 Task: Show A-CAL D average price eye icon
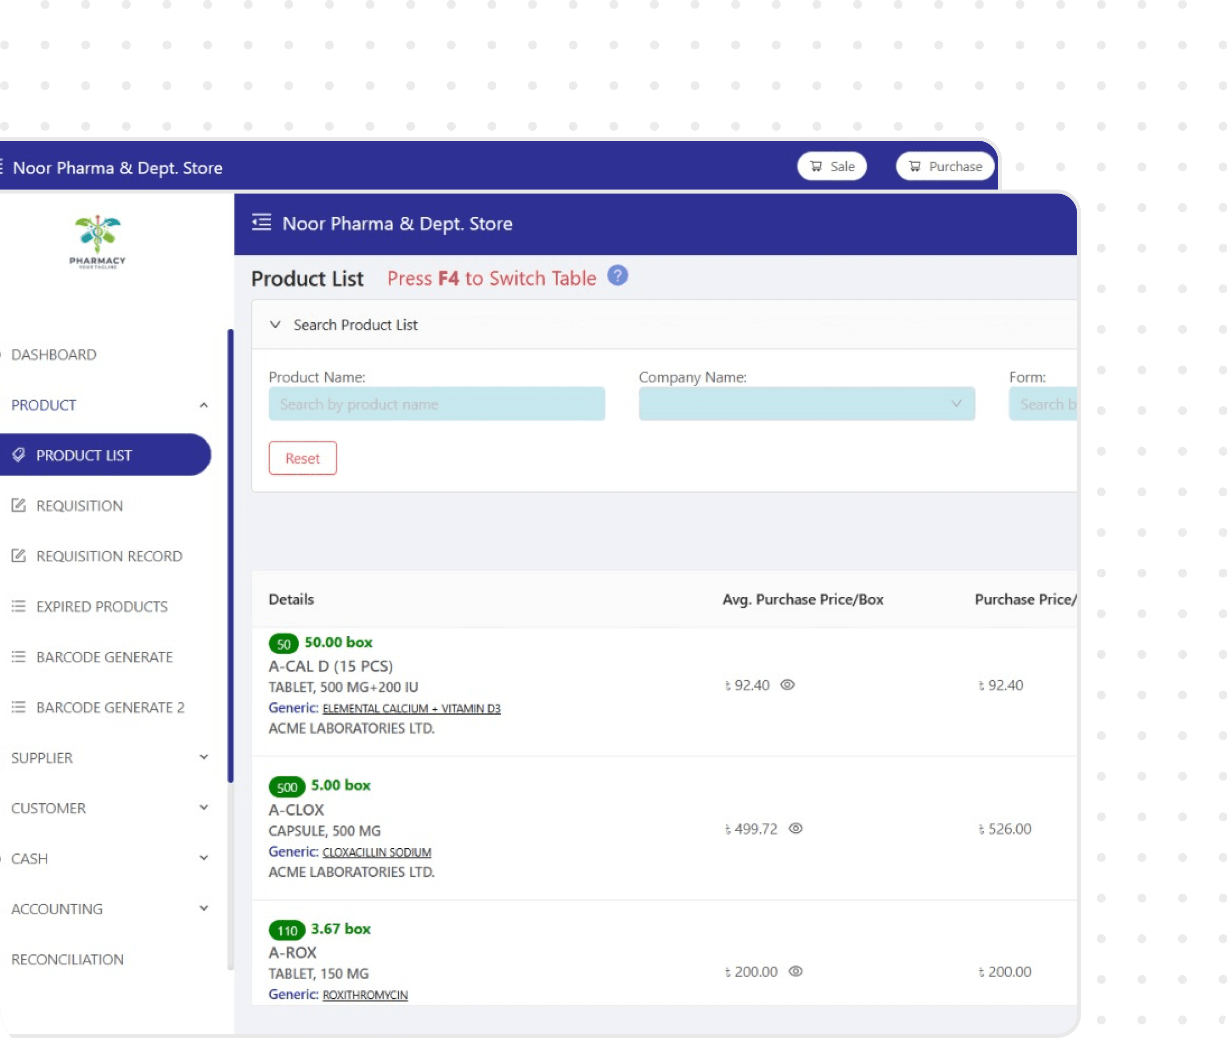coord(786,685)
